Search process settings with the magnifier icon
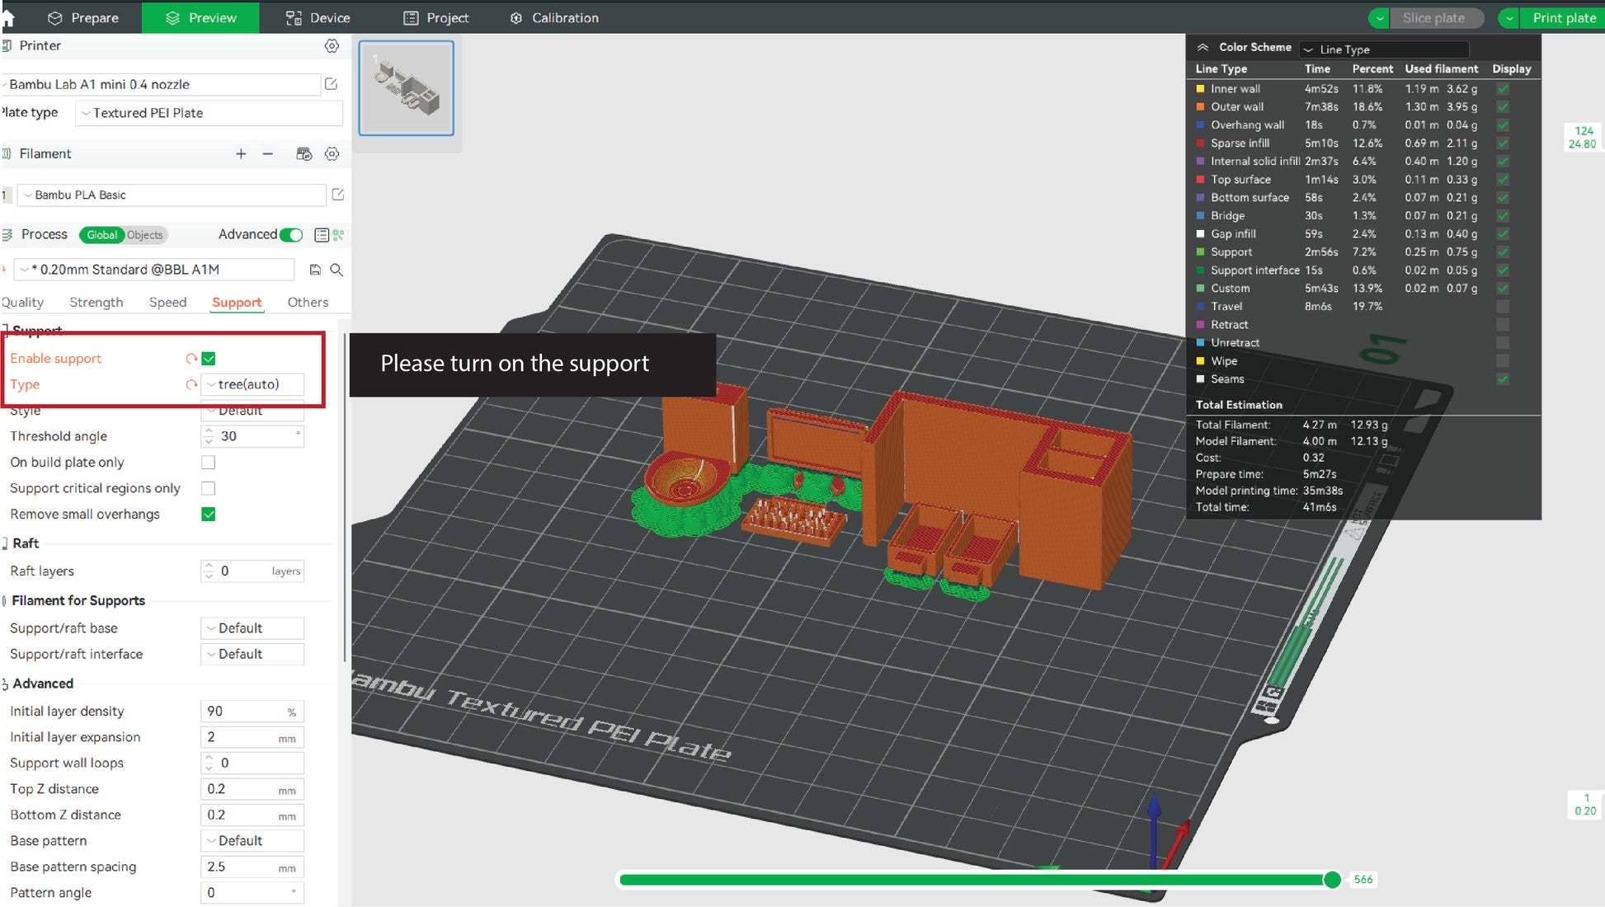 point(337,270)
